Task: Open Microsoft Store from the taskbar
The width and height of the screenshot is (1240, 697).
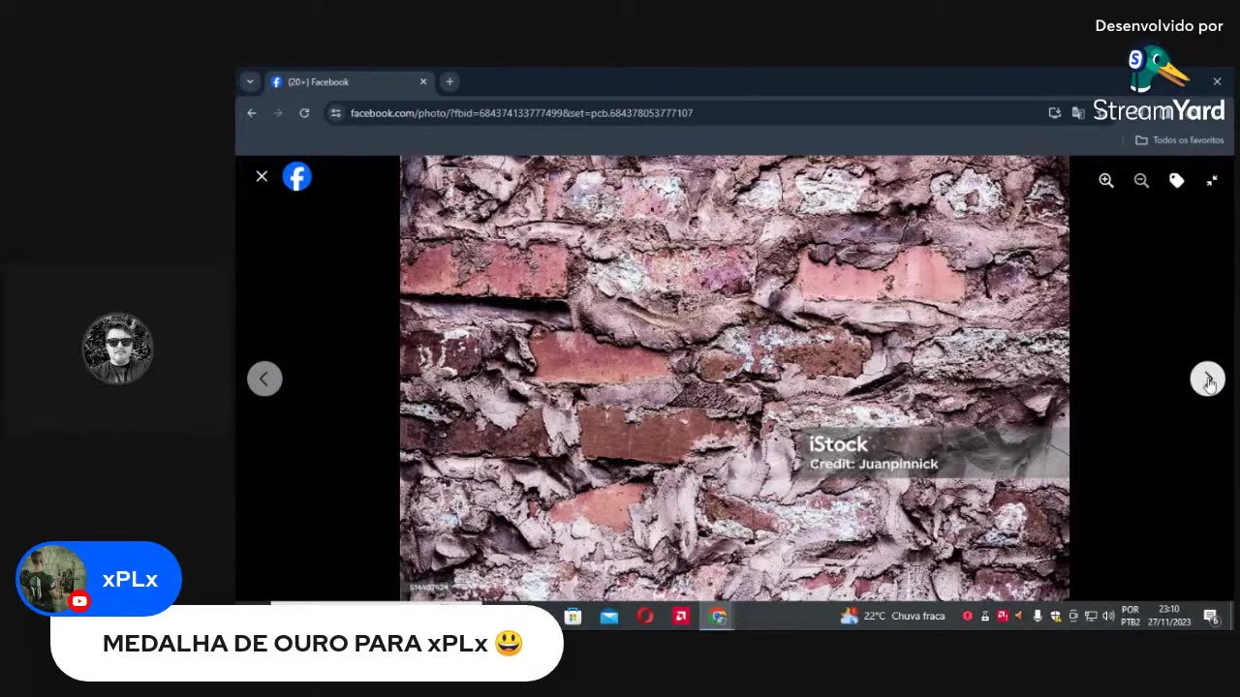Action: point(573,617)
